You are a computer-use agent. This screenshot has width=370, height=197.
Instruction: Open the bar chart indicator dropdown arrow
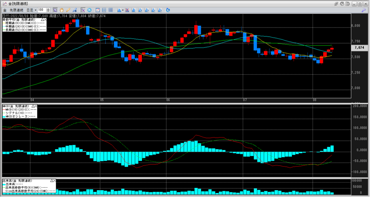point(123,10)
